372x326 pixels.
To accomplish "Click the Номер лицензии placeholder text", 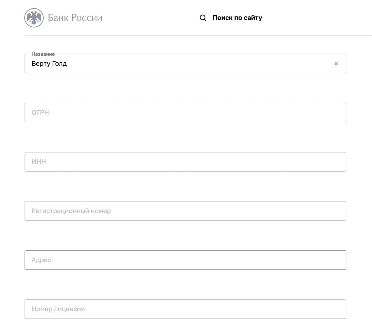I will click(58, 309).
